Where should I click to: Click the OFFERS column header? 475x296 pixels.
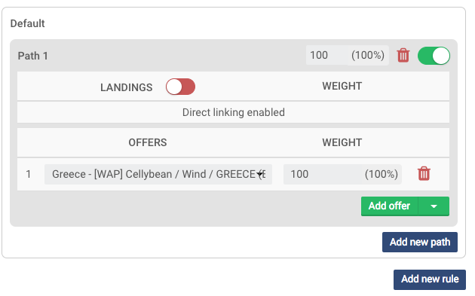click(x=148, y=142)
